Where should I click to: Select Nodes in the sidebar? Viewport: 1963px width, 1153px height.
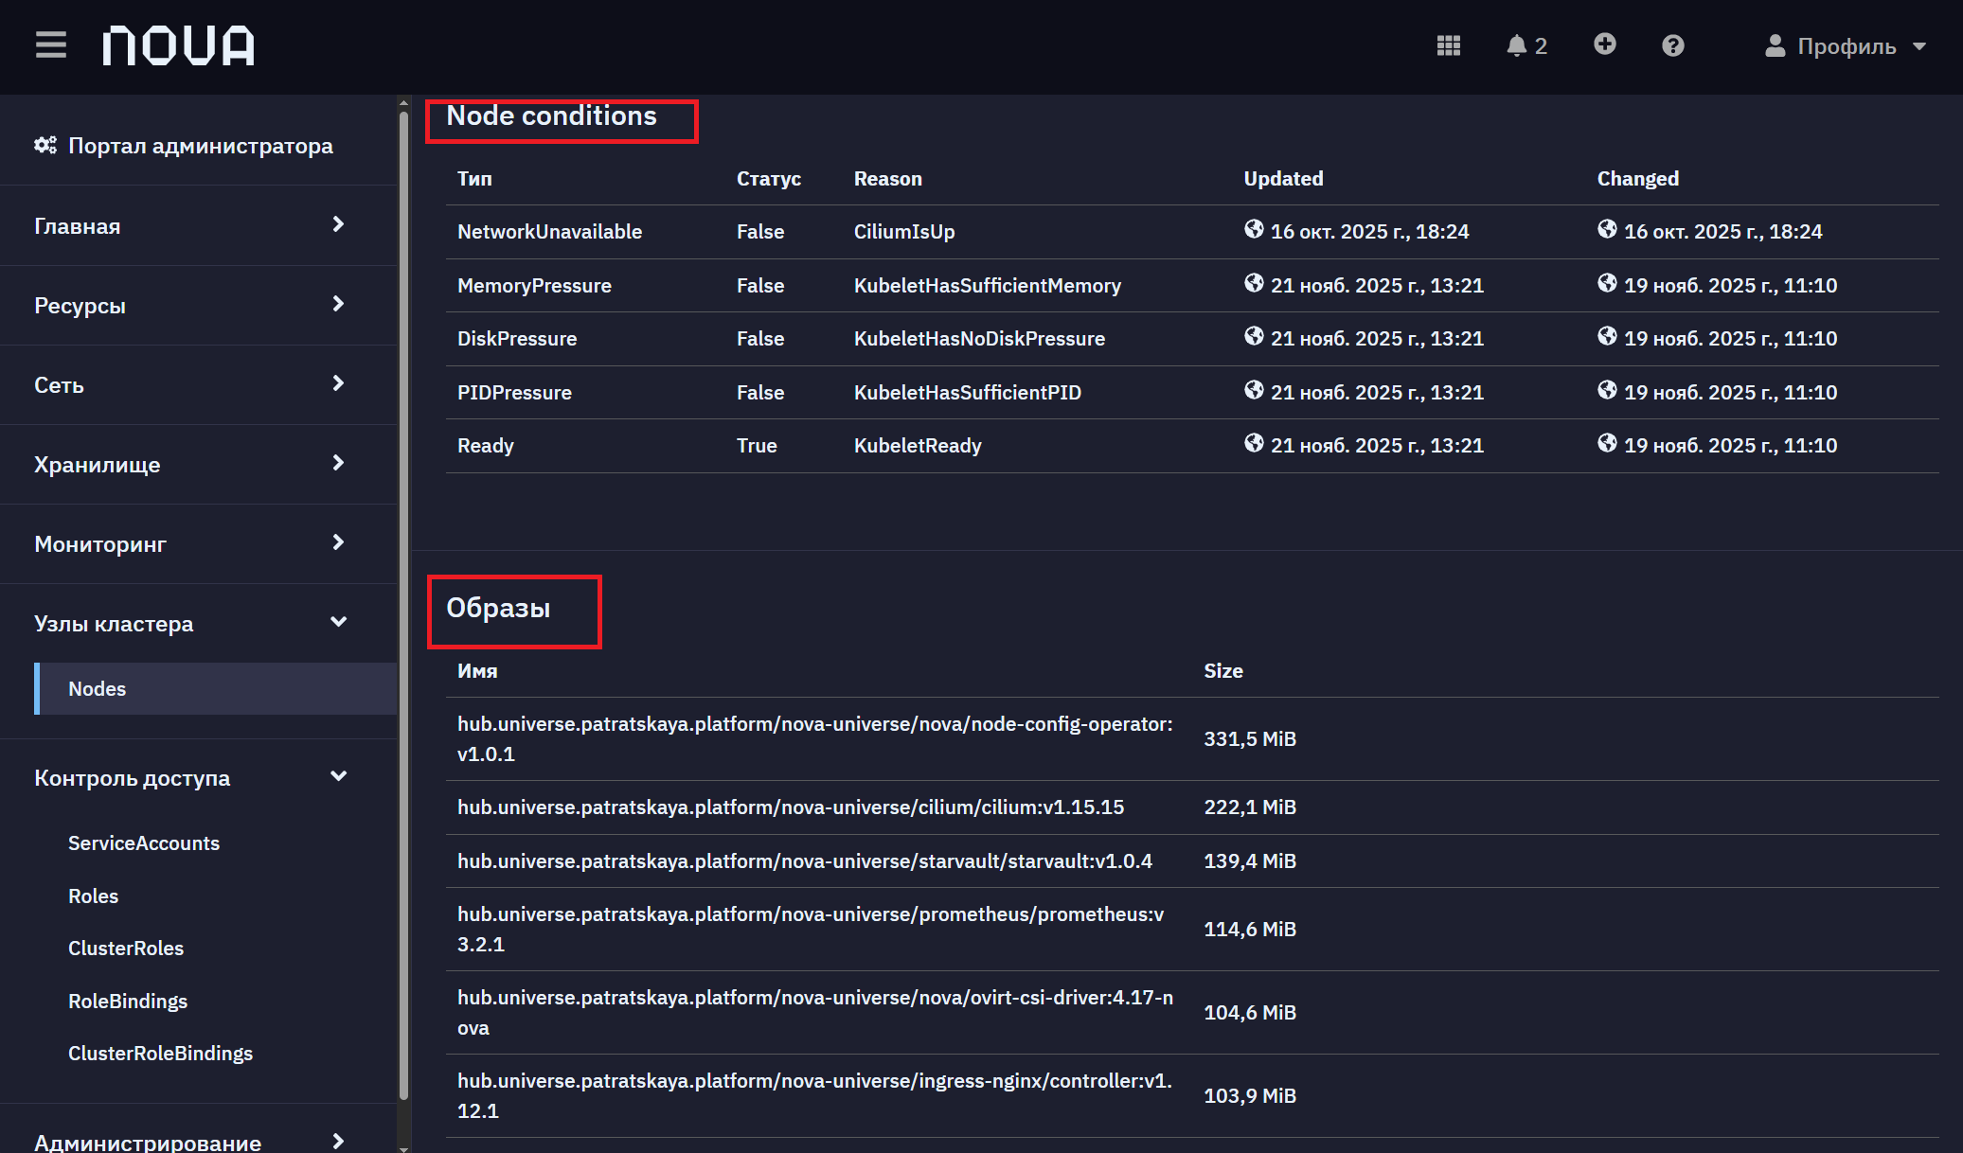click(216, 688)
